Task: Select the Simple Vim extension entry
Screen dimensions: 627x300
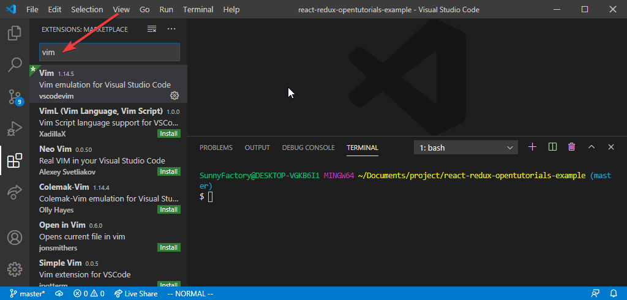Action: coord(108,271)
